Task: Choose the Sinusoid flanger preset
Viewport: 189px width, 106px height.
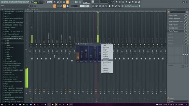Action: pyautogui.click(x=107, y=62)
